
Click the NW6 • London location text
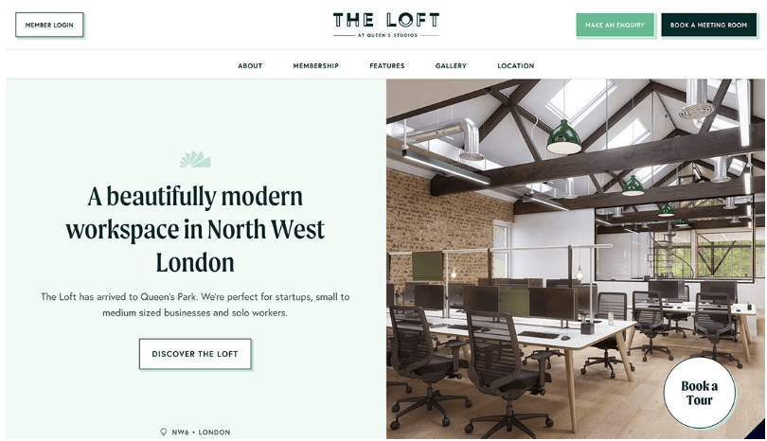point(201,432)
